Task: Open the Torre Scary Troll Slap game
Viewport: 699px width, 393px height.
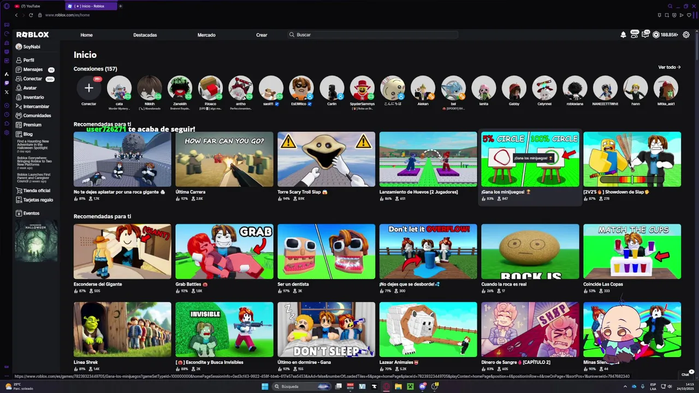Action: coord(326,159)
